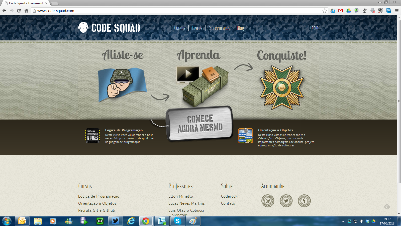This screenshot has height=226, width=401.
Task: Open Skype from the taskbar
Action: tap(177, 221)
